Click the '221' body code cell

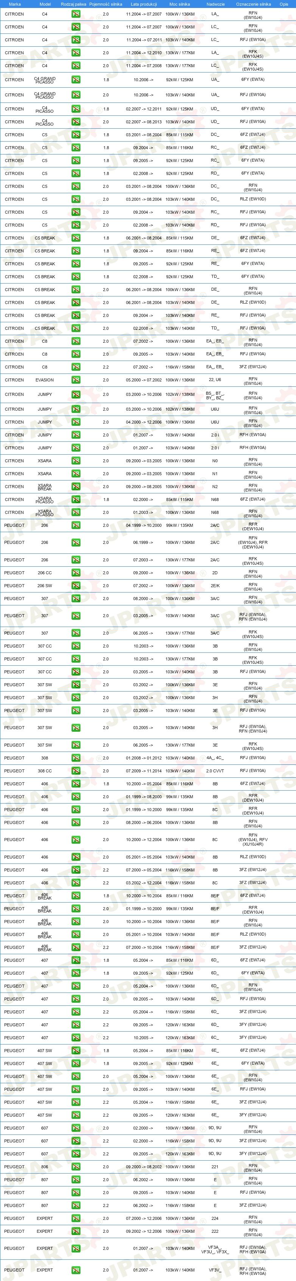(x=215, y=1167)
